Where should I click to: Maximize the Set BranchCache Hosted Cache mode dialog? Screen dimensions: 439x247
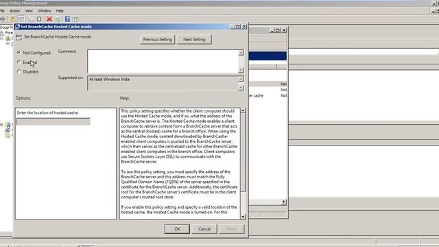(x=238, y=27)
